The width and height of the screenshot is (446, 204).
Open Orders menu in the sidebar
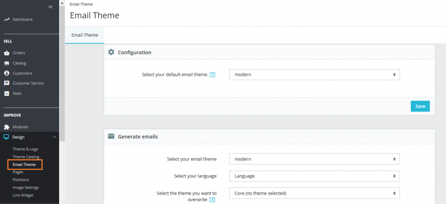(x=19, y=53)
